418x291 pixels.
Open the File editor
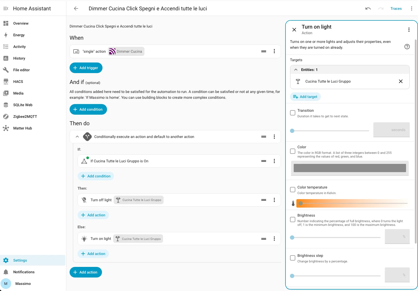click(x=33, y=70)
